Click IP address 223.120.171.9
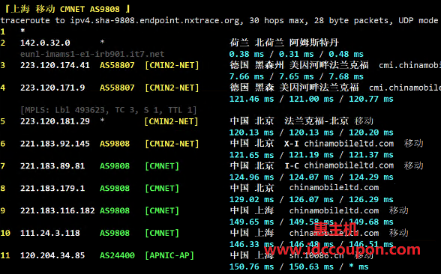This screenshot has height=274, width=441. [x=52, y=88]
